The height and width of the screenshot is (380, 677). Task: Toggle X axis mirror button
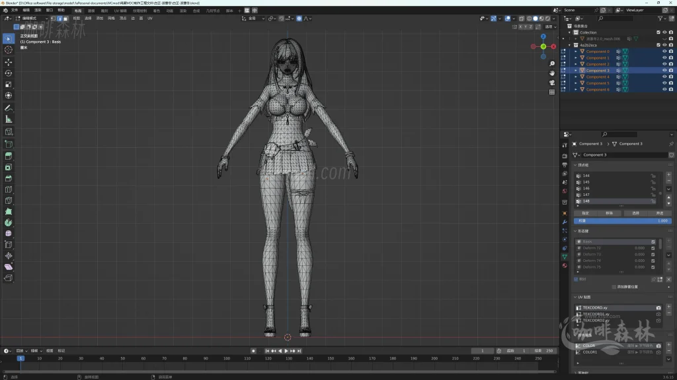[x=520, y=26]
